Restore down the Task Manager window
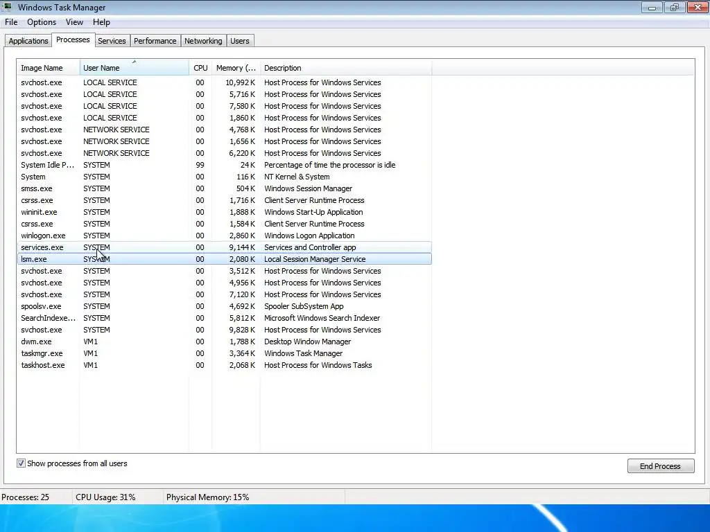Viewport: 710px width, 532px height. pyautogui.click(x=675, y=7)
